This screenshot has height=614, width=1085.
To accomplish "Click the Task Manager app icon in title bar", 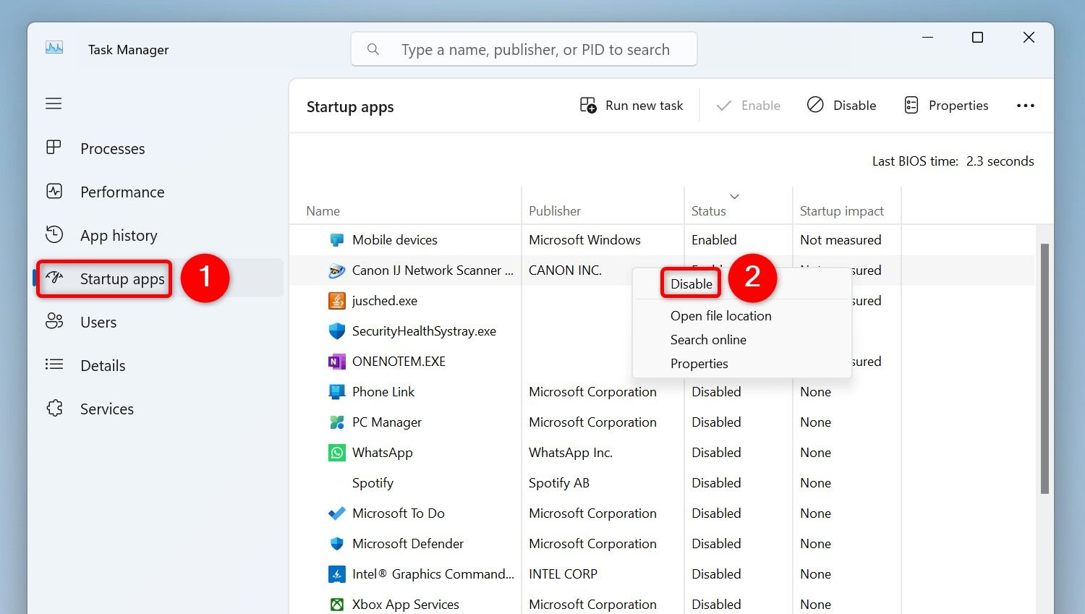I will [x=54, y=48].
